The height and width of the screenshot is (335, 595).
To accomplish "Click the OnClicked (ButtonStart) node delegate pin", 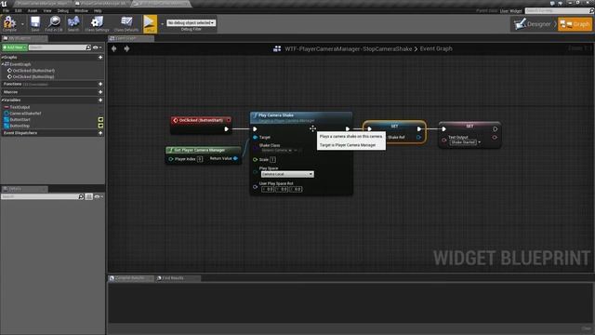I will (229, 120).
